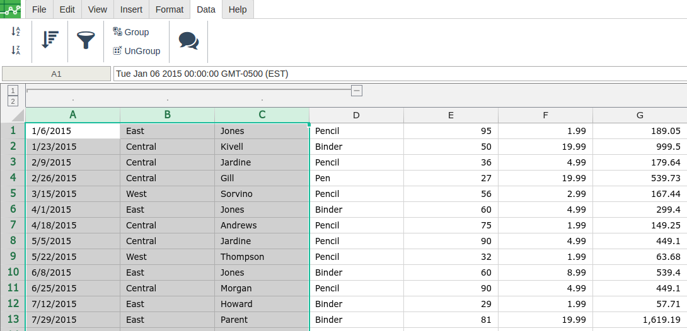687x331 pixels.
Task: Click the select-all corner triangle
Action: (x=16, y=115)
